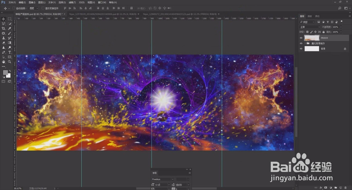
Task: Toggle layer filtering switch on or off
Action: tap(341, 22)
